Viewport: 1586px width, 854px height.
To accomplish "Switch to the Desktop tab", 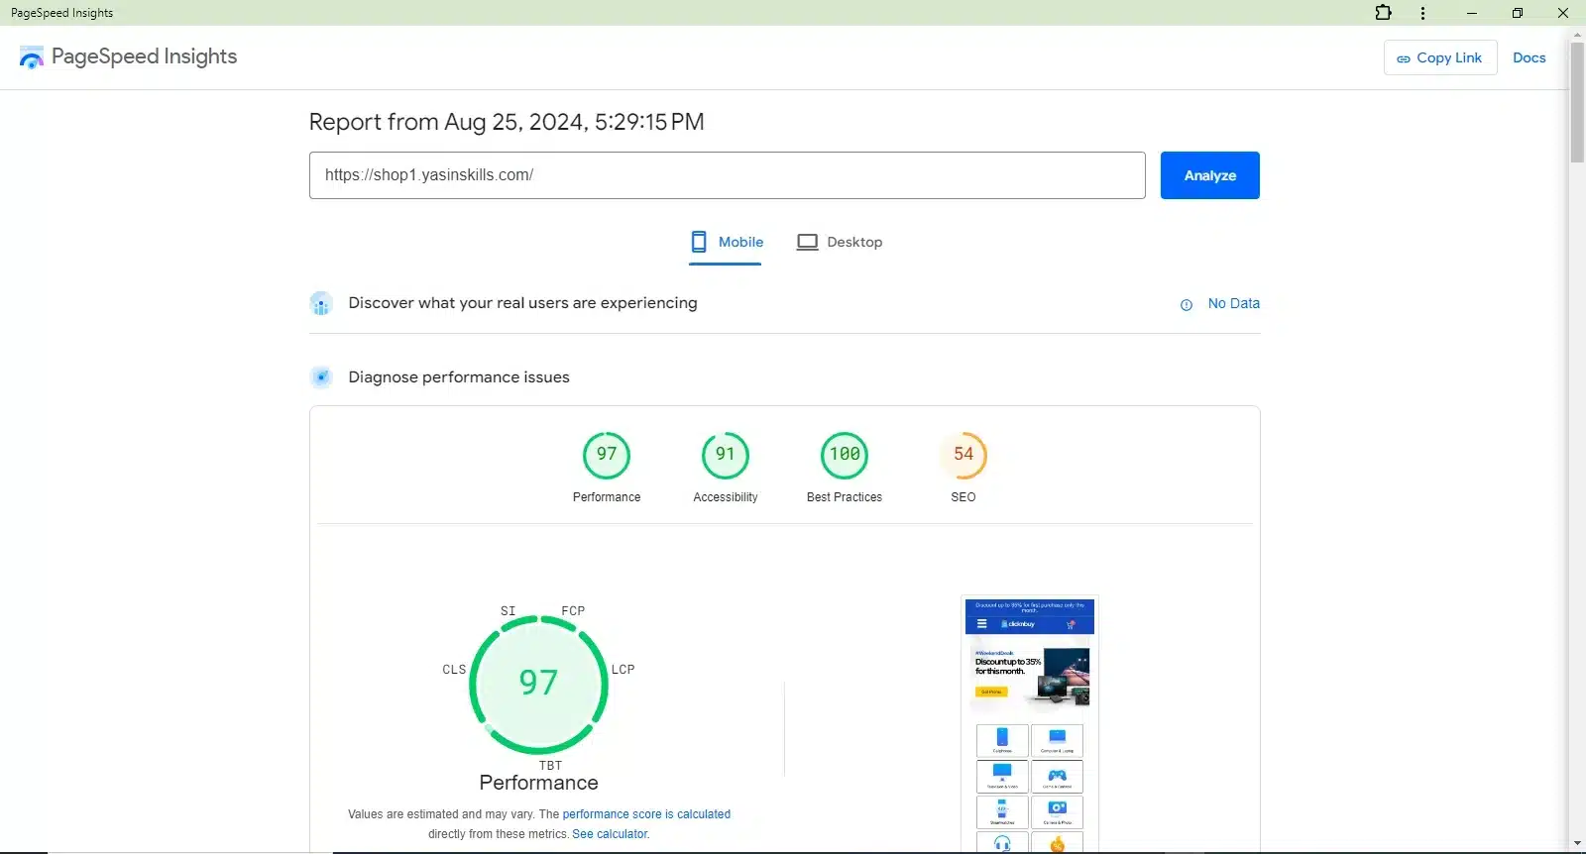I will point(840,242).
